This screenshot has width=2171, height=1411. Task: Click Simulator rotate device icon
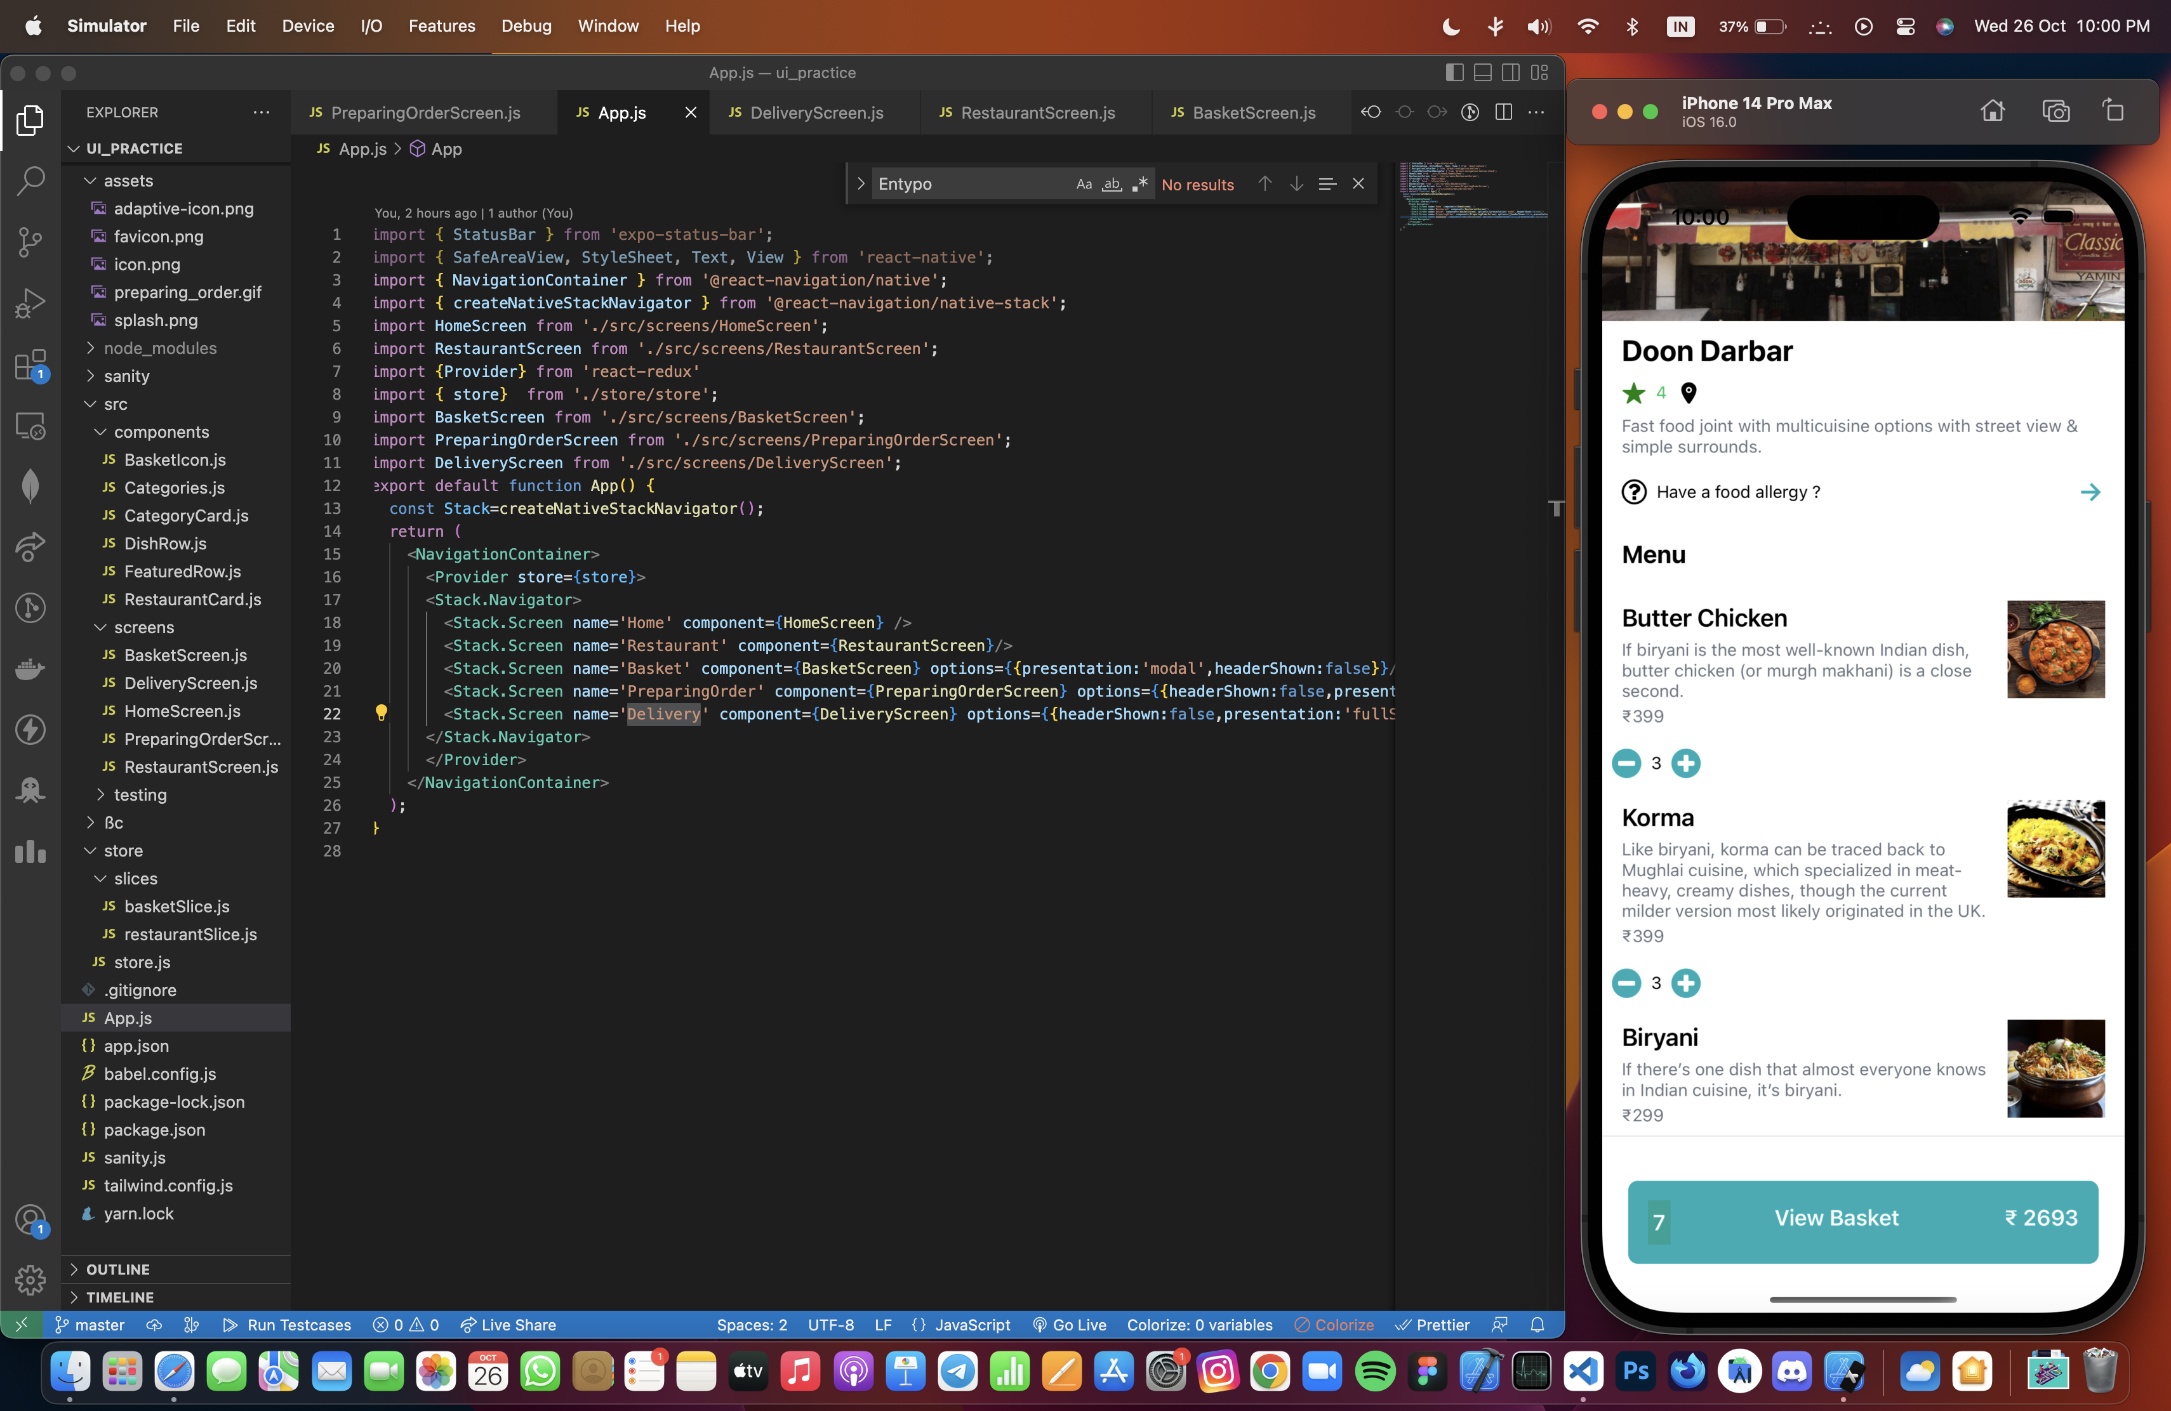coord(2113,111)
